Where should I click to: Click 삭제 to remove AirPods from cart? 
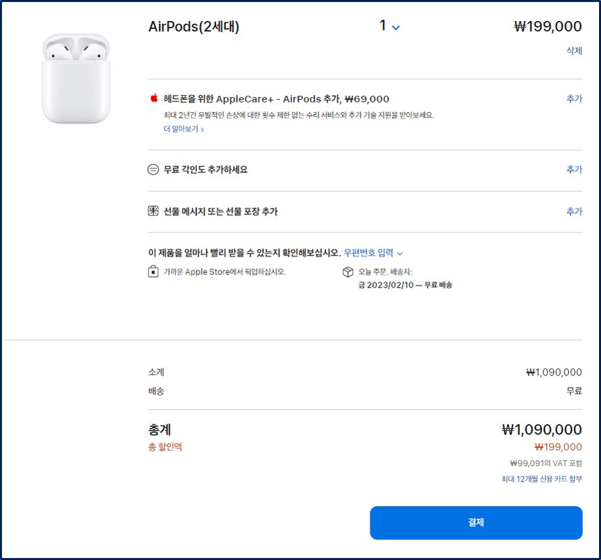click(x=573, y=51)
